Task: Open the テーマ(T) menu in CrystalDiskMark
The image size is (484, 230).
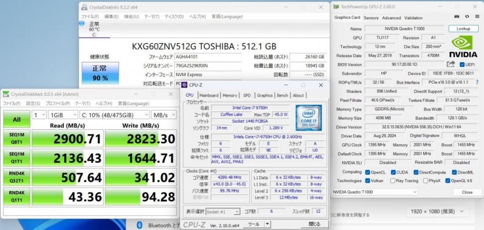Action: point(83,103)
